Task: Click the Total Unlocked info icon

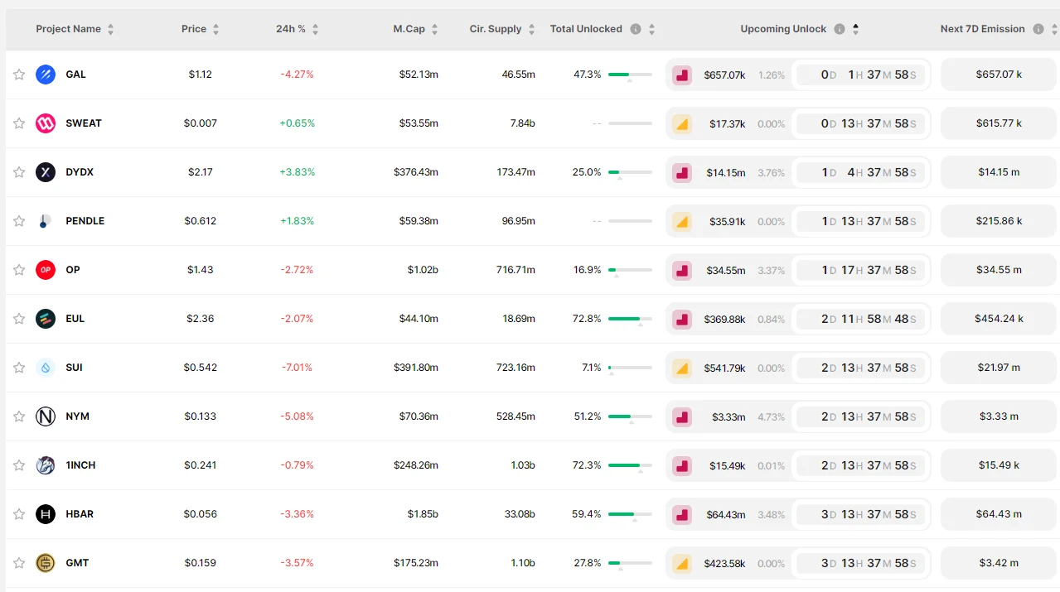Action: click(x=636, y=29)
